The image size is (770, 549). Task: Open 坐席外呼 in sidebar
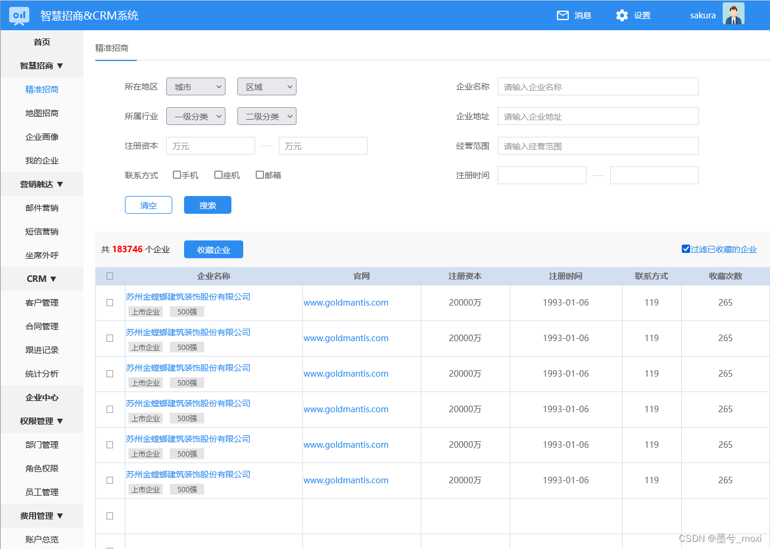pyautogui.click(x=42, y=255)
